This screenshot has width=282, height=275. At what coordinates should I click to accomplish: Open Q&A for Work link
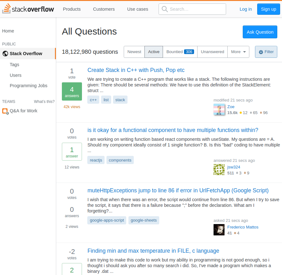(x=23, y=111)
